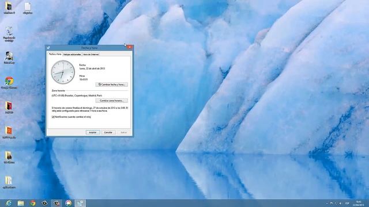The image size is (369, 207).
Task: Select the Papelera de reciclaje desktop icon
Action: pyautogui.click(x=9, y=34)
